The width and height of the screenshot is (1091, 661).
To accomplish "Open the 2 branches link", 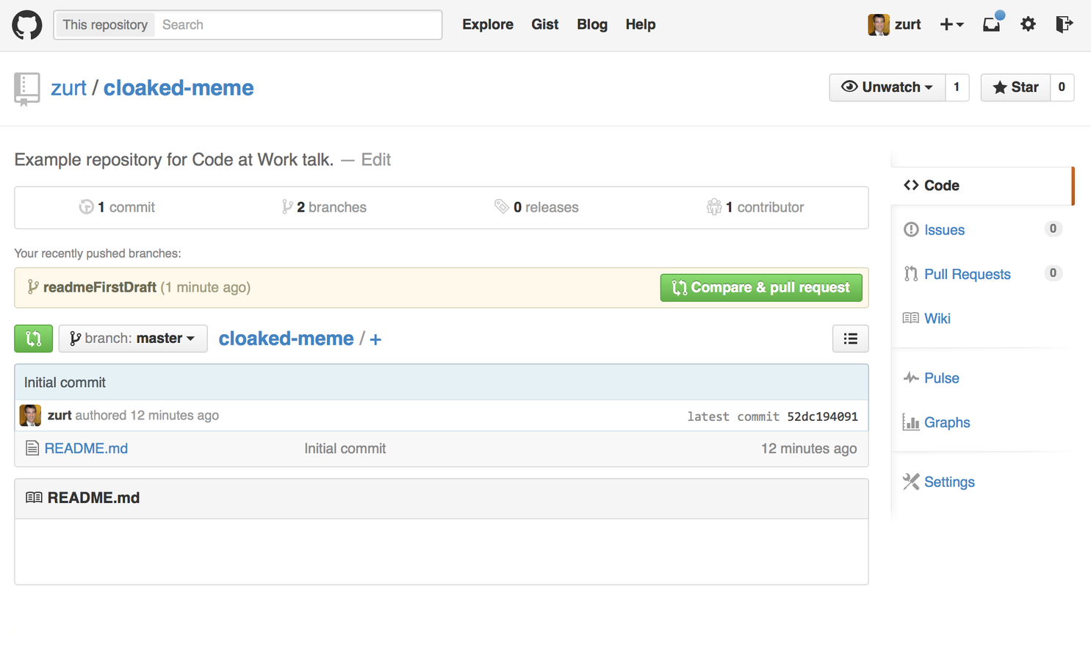I will 323,207.
